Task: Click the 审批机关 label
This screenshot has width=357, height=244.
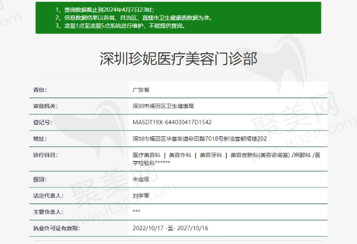Action: tap(45, 106)
